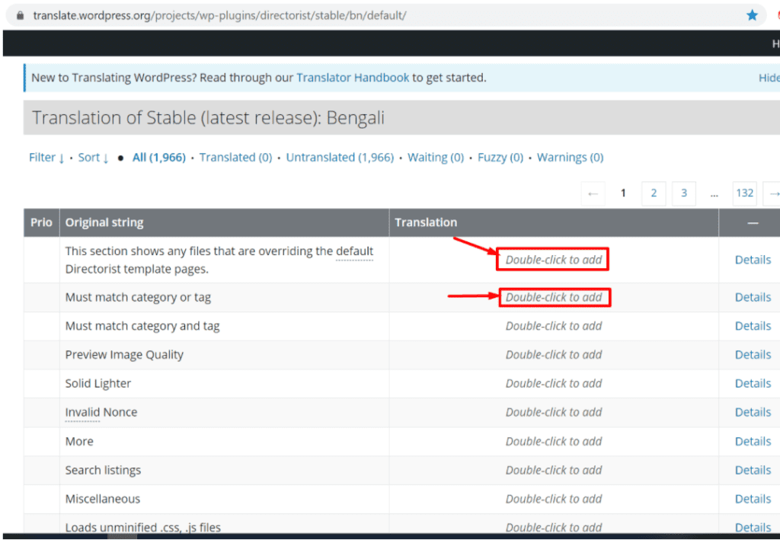Click translation cell for Miscellaneous
780x540 pixels.
coord(554,499)
